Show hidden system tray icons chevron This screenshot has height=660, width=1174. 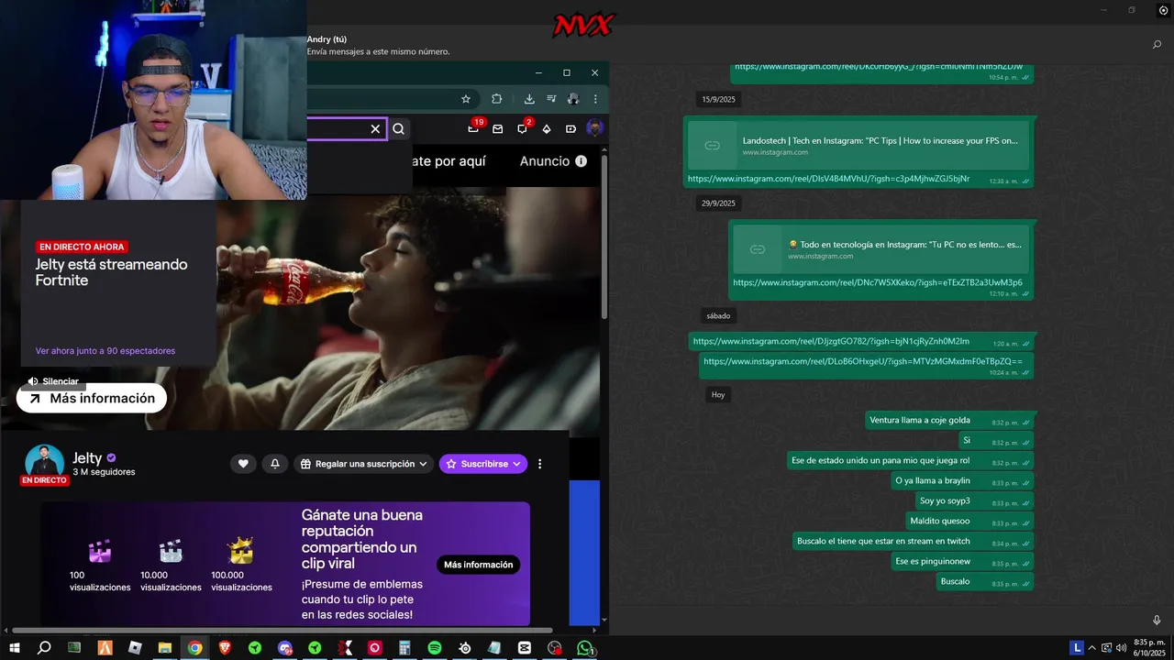1092,648
